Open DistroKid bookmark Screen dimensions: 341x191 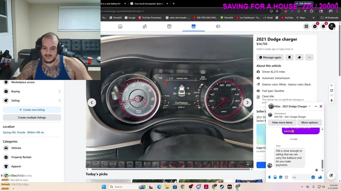(227, 18)
